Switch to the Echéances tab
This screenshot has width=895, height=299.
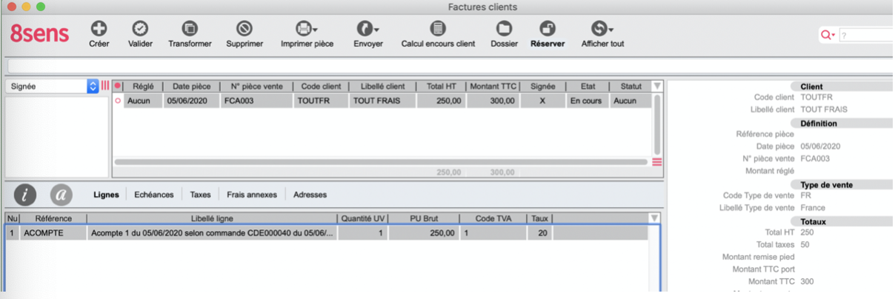(154, 195)
